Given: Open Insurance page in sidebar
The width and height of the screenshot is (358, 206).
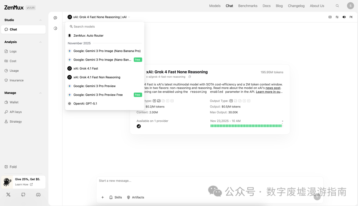Looking at the screenshot, I should tap(14, 80).
